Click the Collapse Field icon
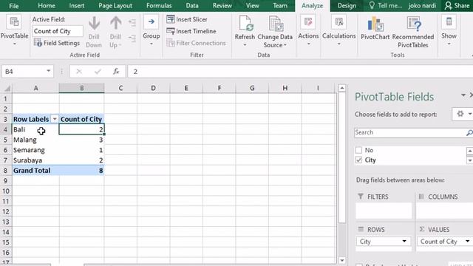Image resolution: width=473 pixels, height=266 pixels. click(132, 38)
